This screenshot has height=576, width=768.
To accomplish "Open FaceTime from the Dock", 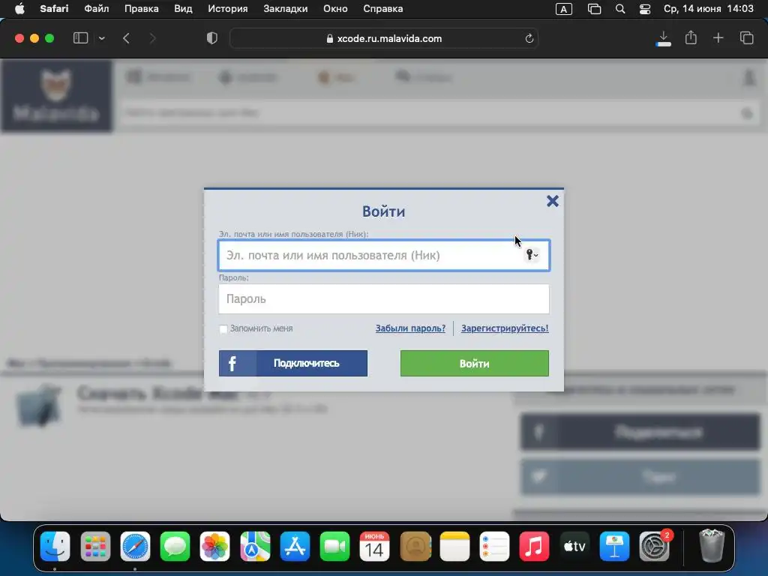I will tap(334, 546).
